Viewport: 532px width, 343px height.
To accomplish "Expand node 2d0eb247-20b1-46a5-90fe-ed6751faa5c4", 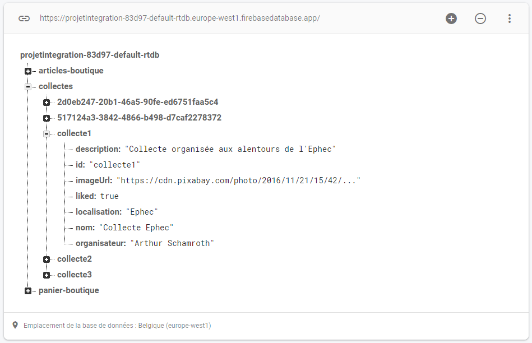I will [x=47, y=103].
